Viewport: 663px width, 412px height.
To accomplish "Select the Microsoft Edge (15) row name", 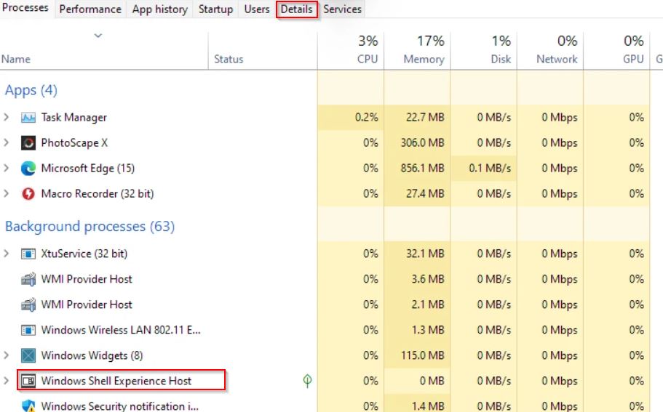I will [88, 169].
